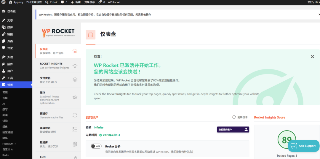Click the WordPress logo in admin bar
Image resolution: width=320 pixels, height=159 pixels.
tap(4, 2)
